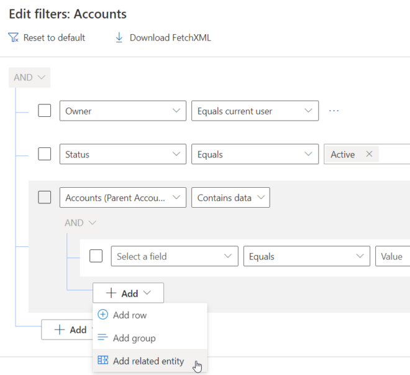Click the Reset to default filter icon

point(14,38)
